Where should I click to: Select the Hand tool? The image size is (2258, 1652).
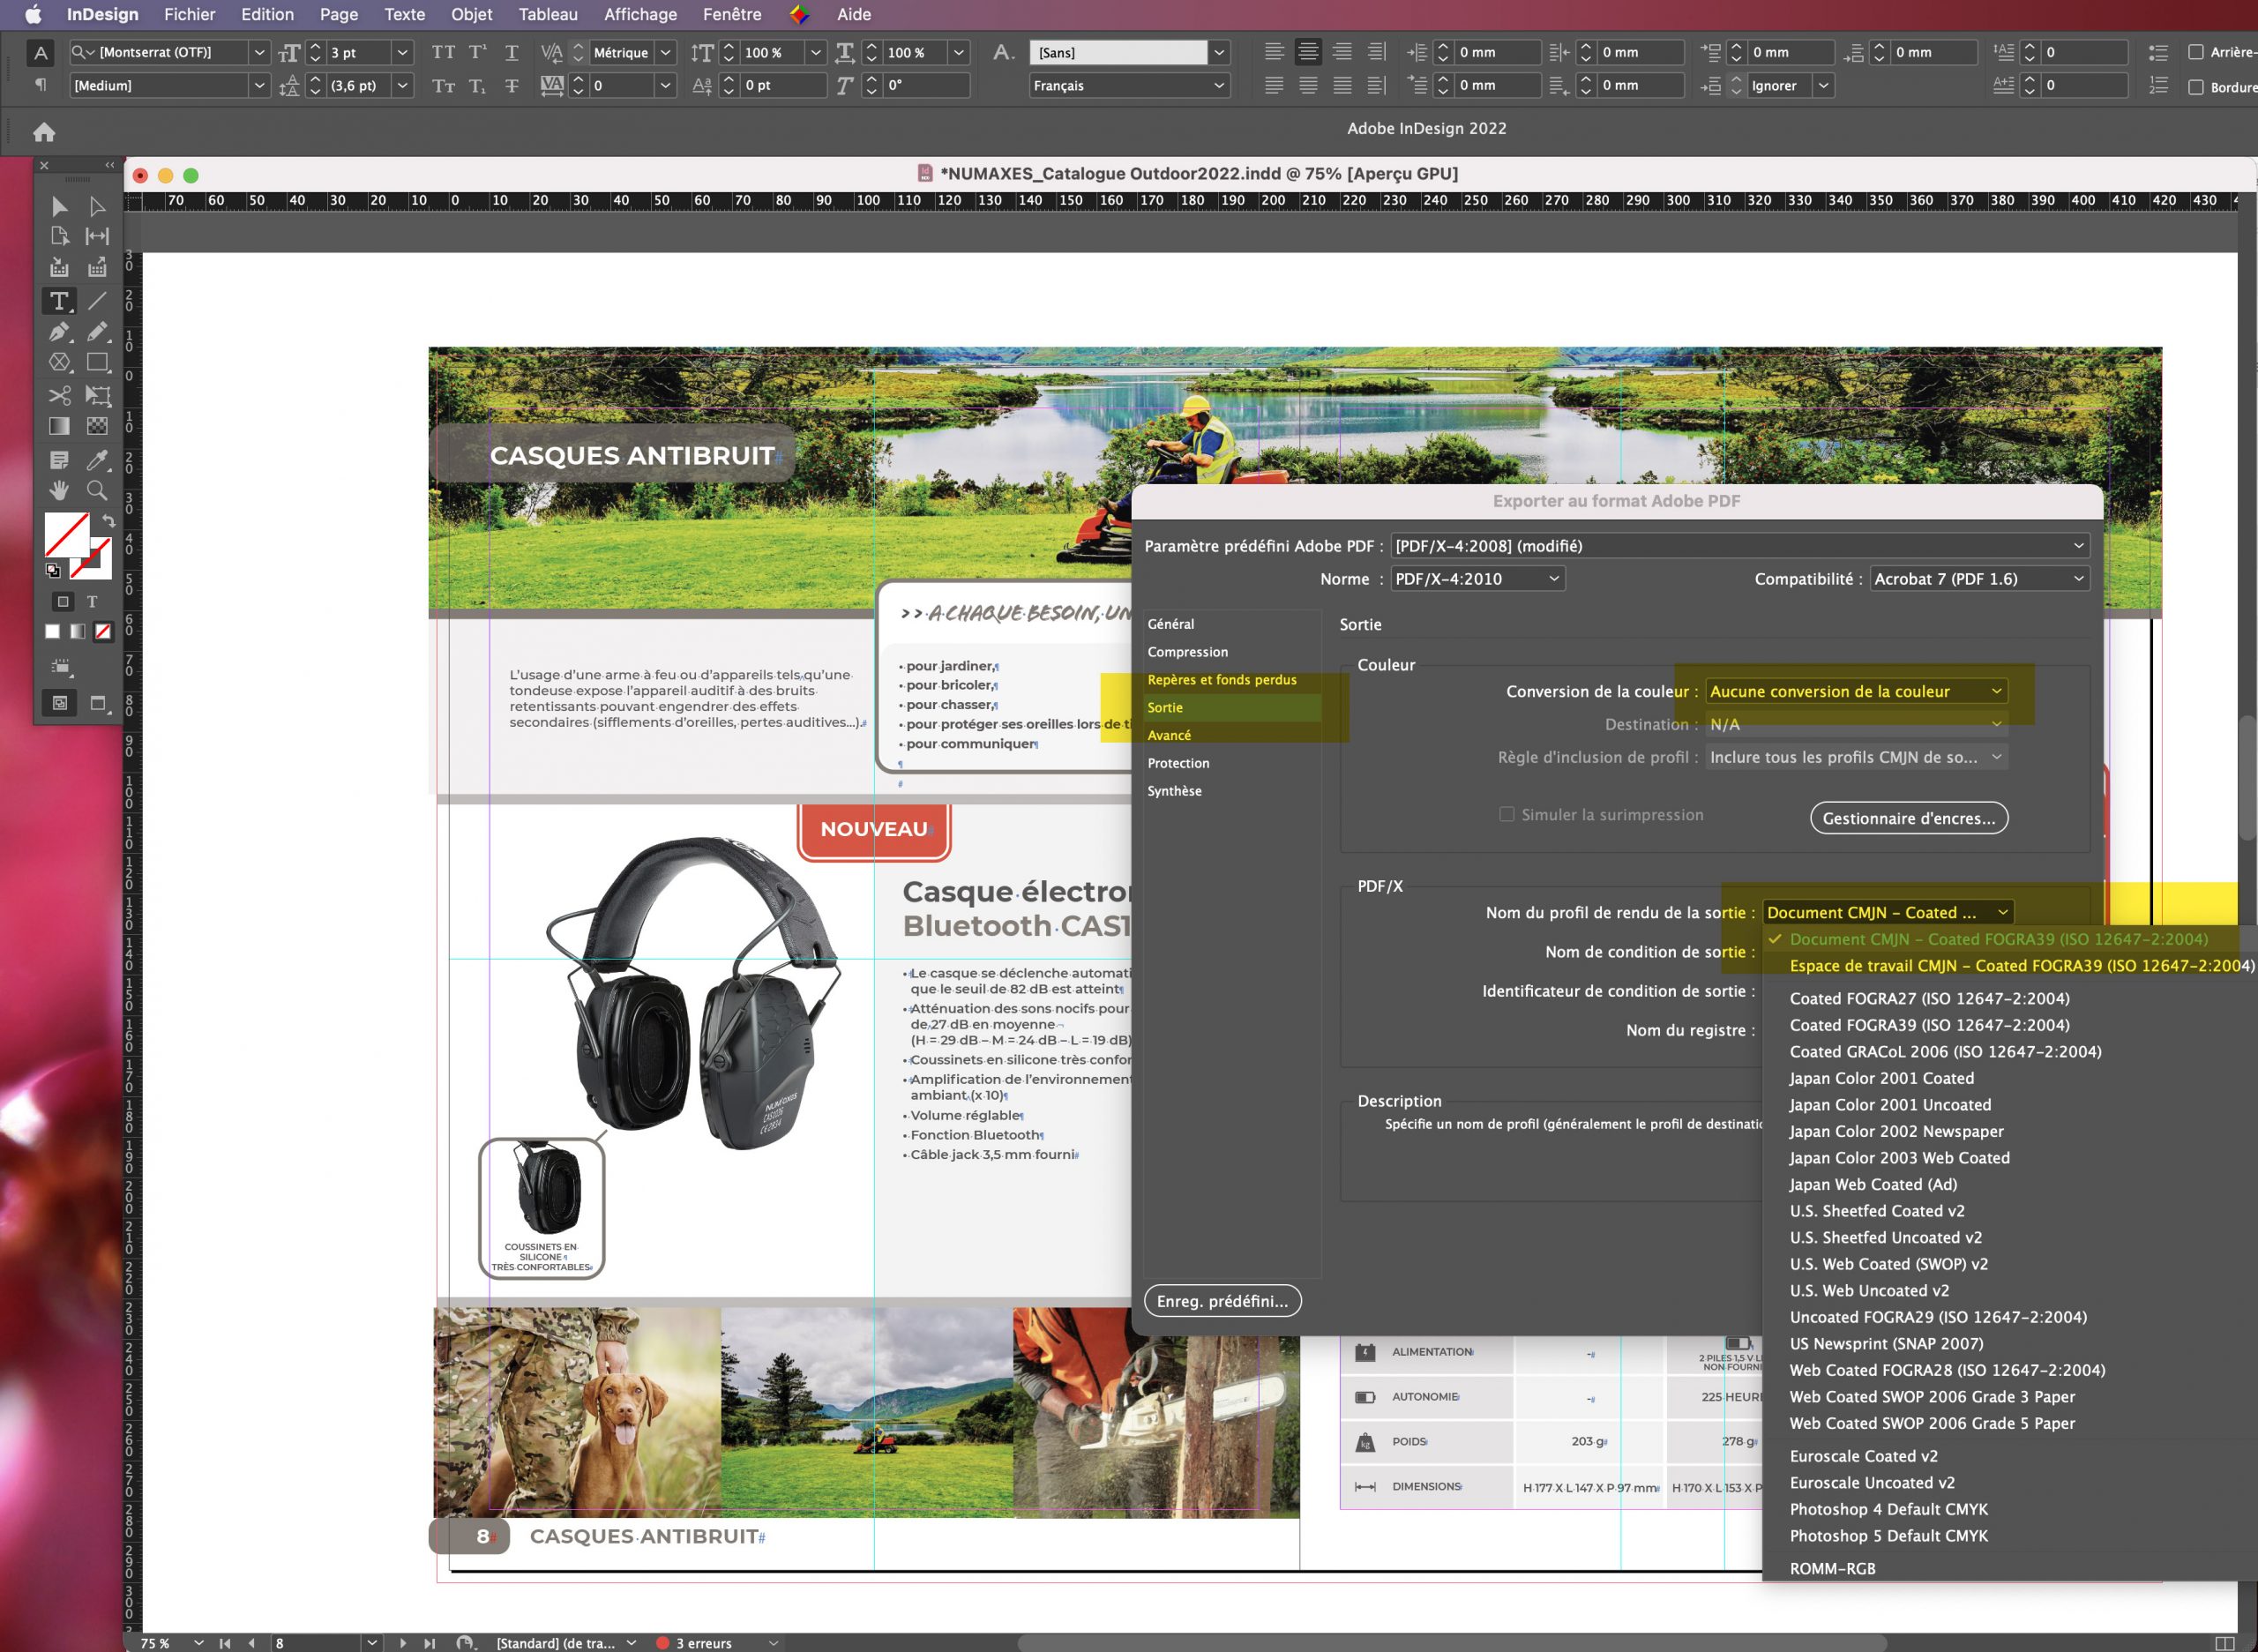(59, 490)
